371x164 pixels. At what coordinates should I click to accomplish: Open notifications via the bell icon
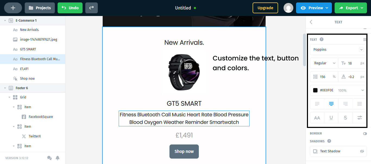[58, 158]
